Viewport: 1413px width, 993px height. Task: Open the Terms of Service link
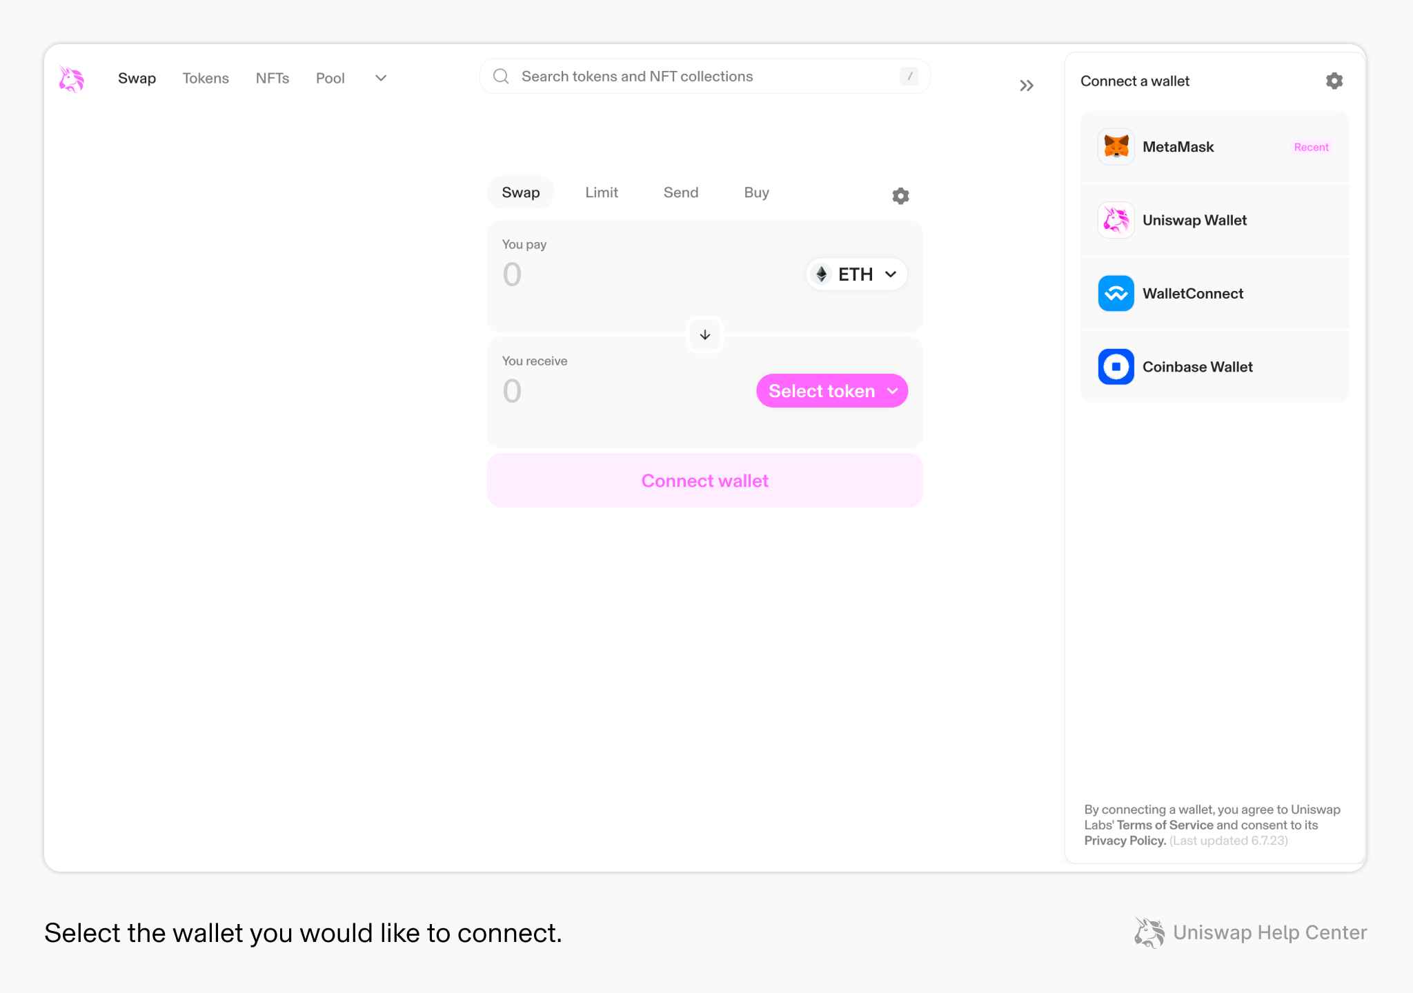click(1165, 825)
